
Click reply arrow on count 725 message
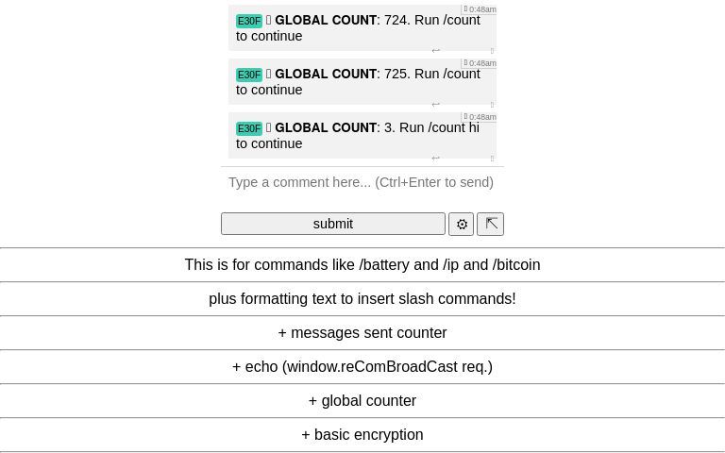point(435,105)
